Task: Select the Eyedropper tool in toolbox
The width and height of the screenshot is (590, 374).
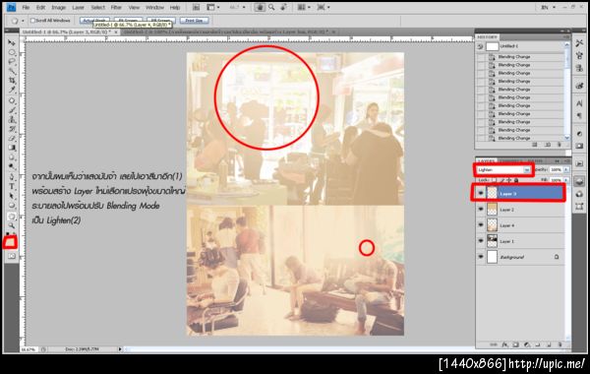Action: (12, 90)
